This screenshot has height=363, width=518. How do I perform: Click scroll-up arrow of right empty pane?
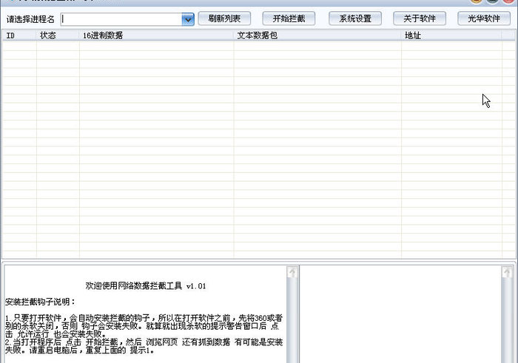pyautogui.click(x=507, y=273)
